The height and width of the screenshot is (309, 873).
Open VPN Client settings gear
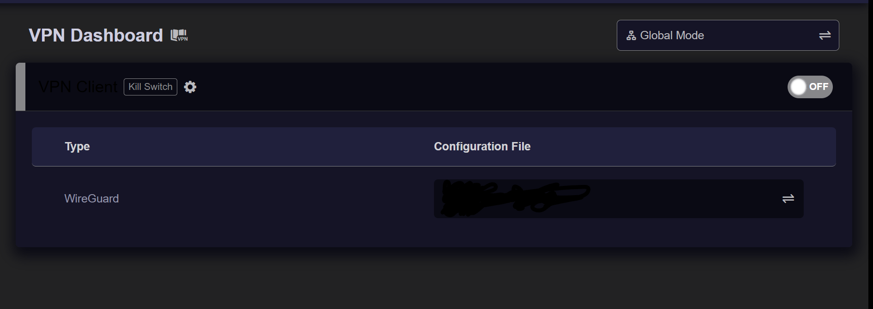click(x=190, y=87)
